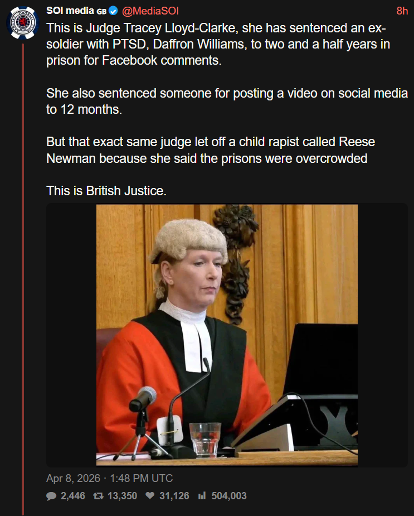Click the retweet arrows icon
The image size is (414, 516).
[98, 496]
